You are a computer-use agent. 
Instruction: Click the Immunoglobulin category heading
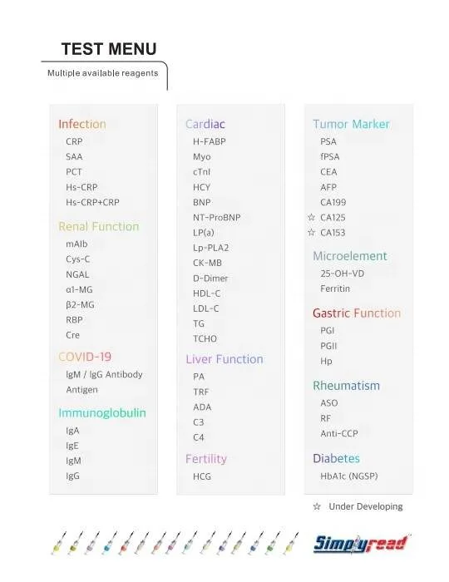(102, 413)
